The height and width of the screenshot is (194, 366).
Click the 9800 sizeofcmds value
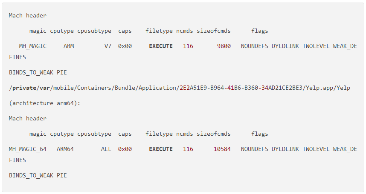[224, 46]
